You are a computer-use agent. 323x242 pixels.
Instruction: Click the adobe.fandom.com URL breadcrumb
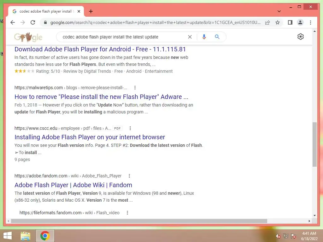point(68,176)
